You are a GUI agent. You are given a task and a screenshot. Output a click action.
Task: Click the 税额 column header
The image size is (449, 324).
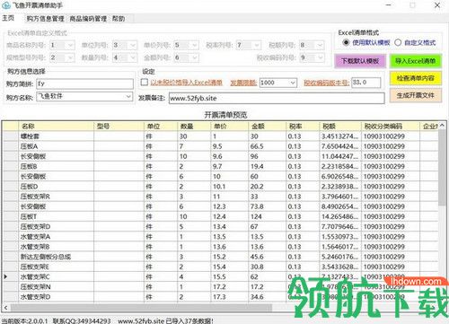(340, 127)
